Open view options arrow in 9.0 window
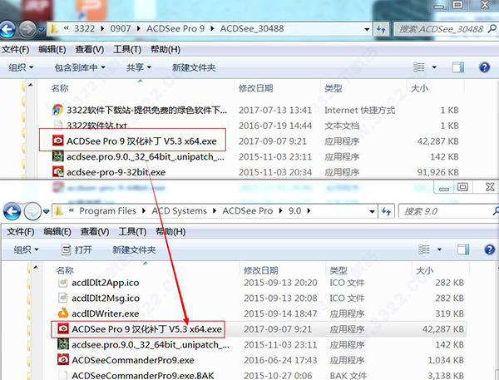 click(x=439, y=249)
